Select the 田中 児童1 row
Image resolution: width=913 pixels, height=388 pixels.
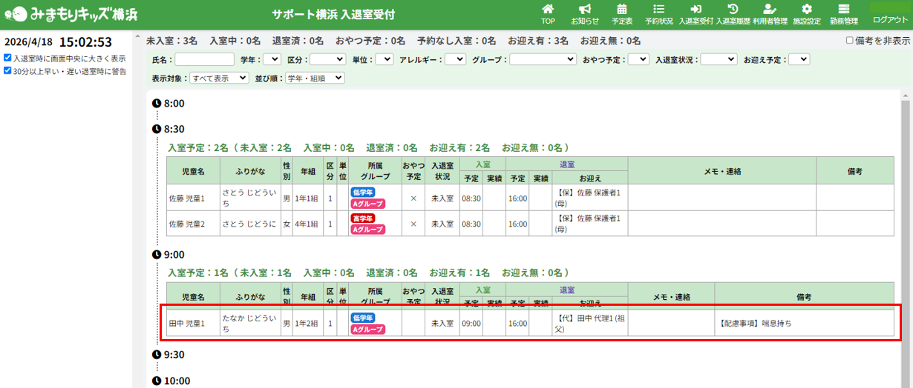tap(527, 324)
